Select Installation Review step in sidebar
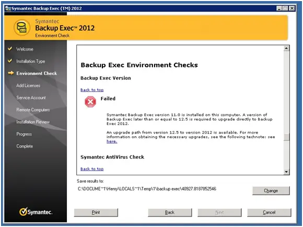The image size is (303, 227). [33, 122]
